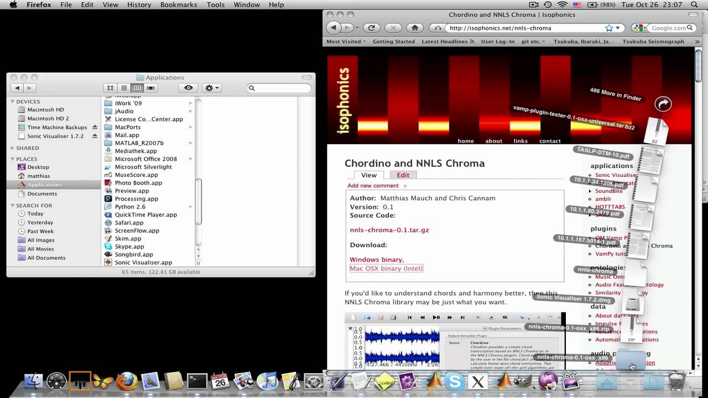This screenshot has width=708, height=398.
Task: Open Dashboard gauge icon in Dock
Action: (x=56, y=381)
